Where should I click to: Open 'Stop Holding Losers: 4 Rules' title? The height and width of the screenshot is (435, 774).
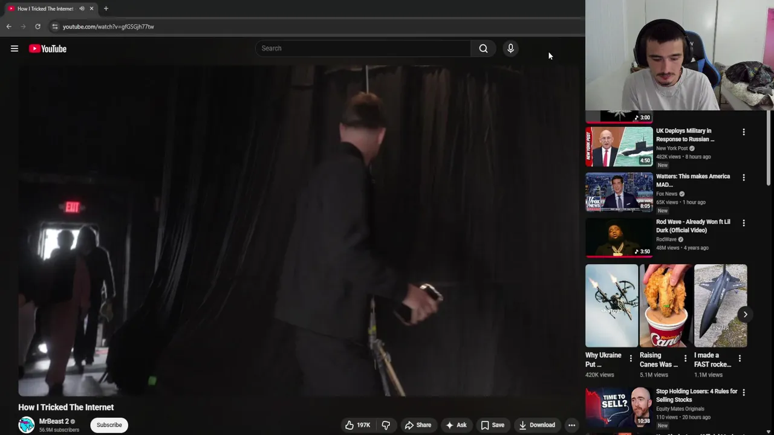click(697, 395)
